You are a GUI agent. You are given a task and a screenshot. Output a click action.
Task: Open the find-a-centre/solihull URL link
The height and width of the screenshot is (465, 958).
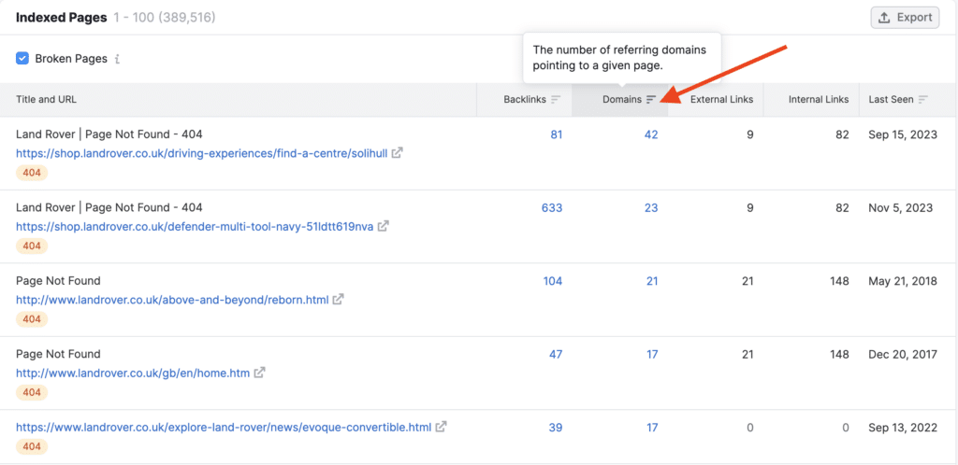[202, 153]
